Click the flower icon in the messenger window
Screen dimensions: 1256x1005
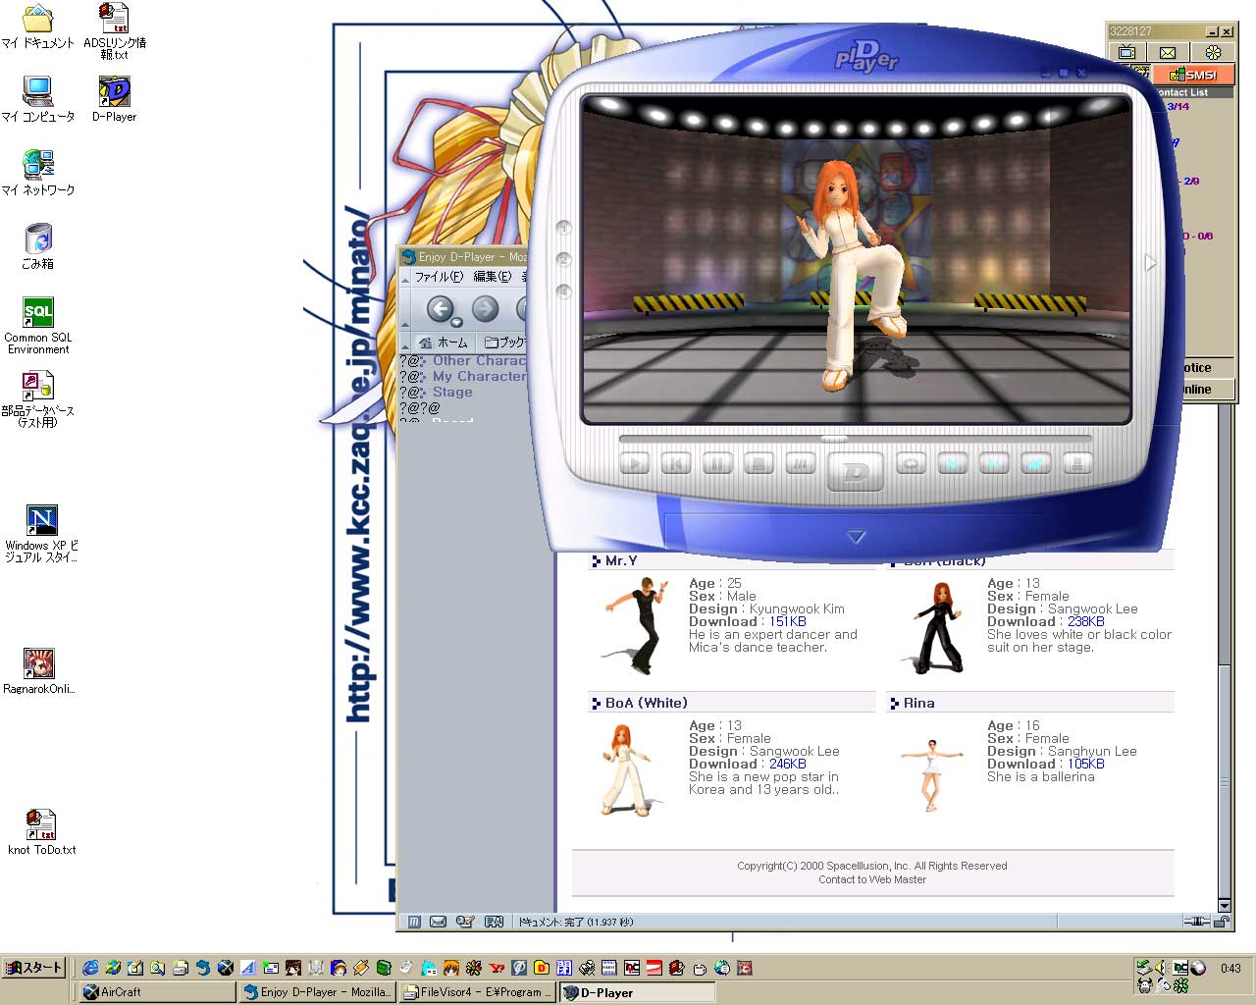pyautogui.click(x=1213, y=52)
